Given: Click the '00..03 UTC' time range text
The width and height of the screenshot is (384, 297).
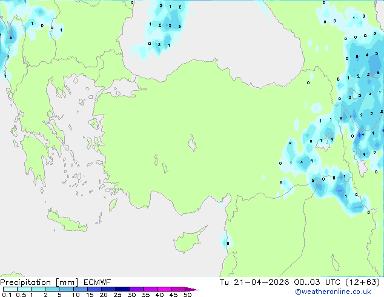Looking at the screenshot, I should (x=317, y=282).
